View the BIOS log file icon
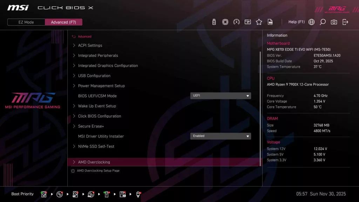 [270, 22]
